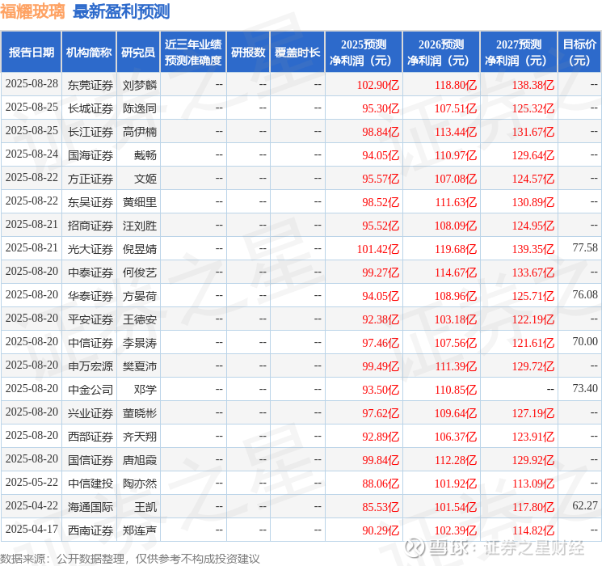602x566 pixels.
Task: Click the 平安证券 institution cell
Action: click(x=91, y=319)
